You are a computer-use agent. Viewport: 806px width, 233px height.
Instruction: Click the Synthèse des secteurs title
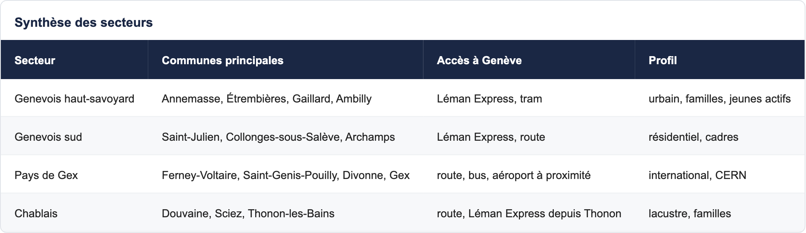tap(83, 23)
